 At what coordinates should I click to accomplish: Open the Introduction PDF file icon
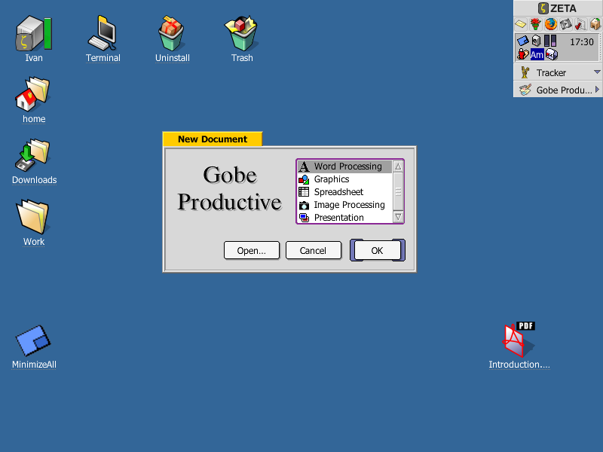pyautogui.click(x=519, y=340)
